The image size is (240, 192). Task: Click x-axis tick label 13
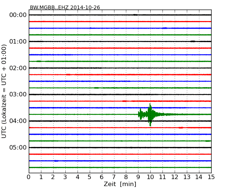187,177
